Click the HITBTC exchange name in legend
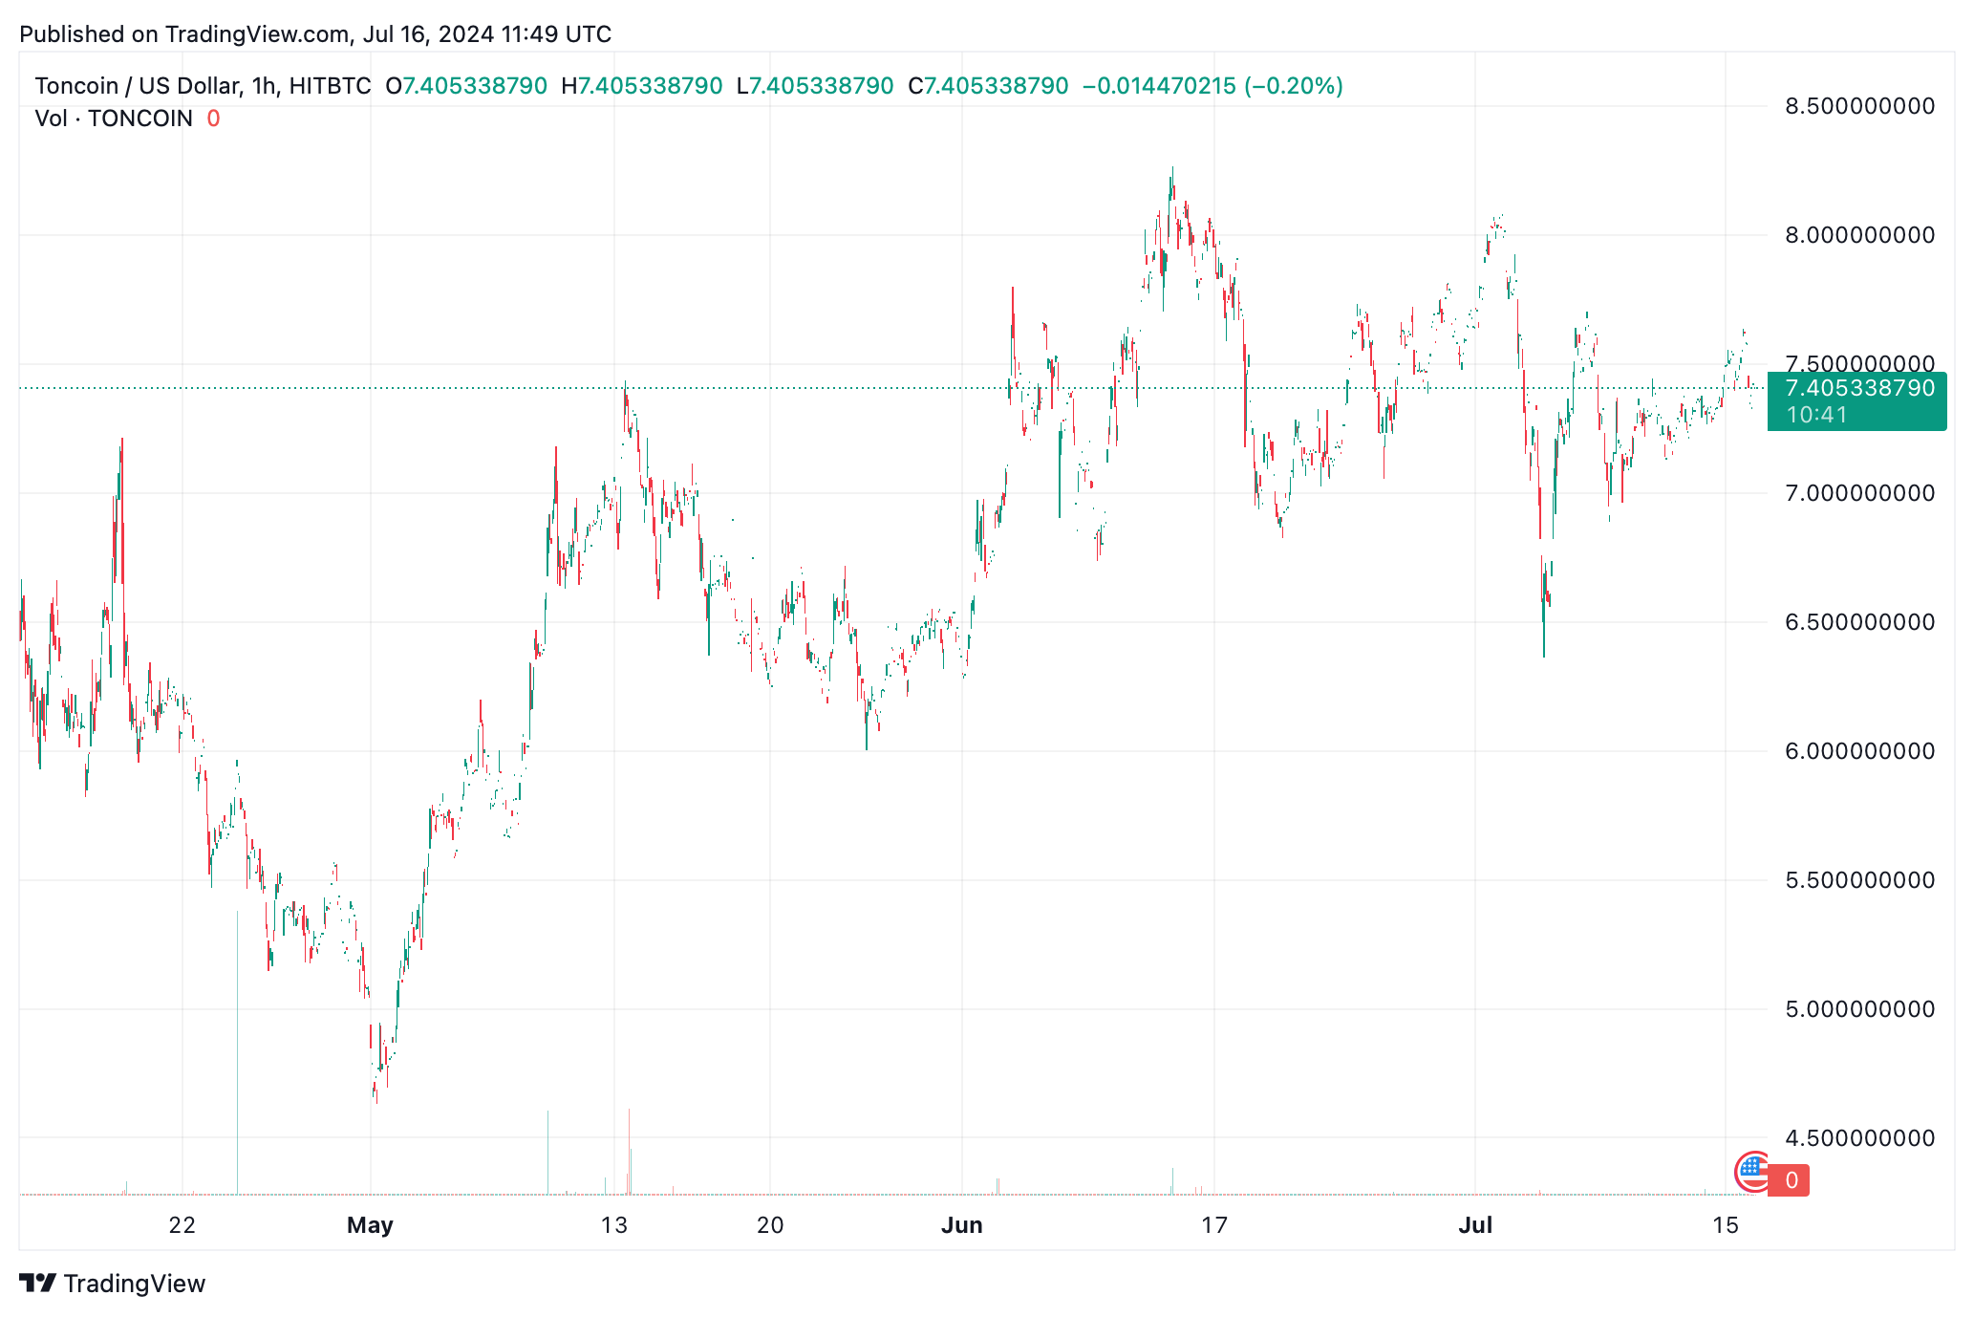 (x=330, y=85)
